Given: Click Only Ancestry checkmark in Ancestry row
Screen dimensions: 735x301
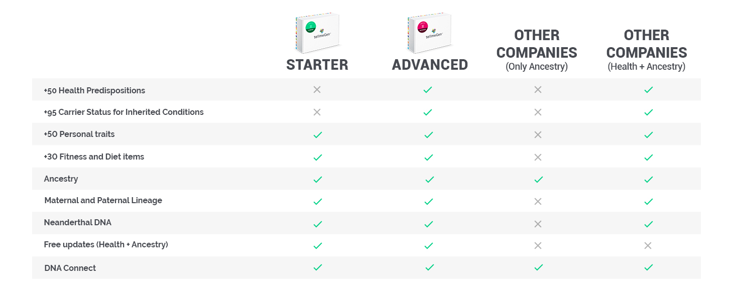Looking at the screenshot, I should pyautogui.click(x=538, y=179).
